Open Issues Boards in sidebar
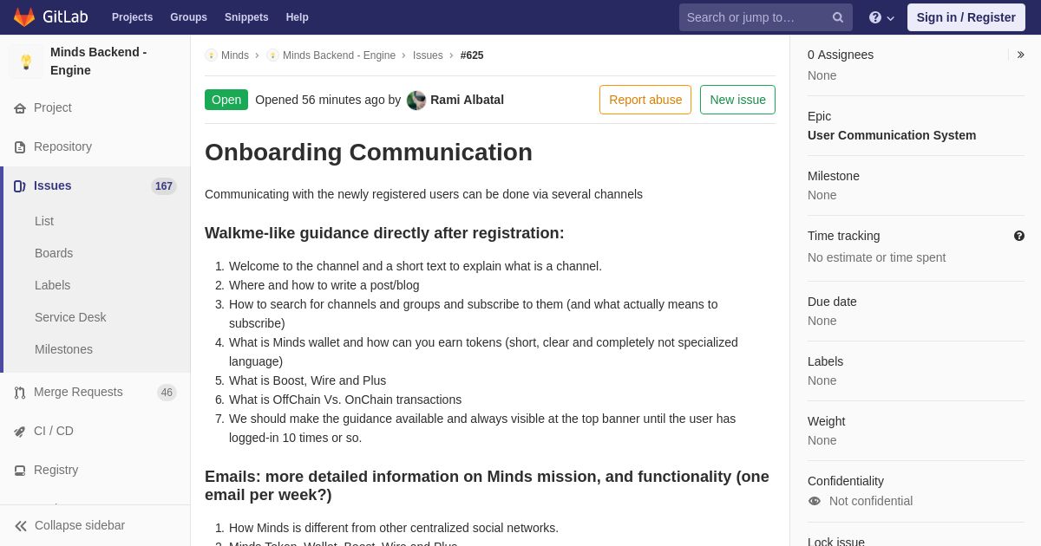 (x=54, y=253)
